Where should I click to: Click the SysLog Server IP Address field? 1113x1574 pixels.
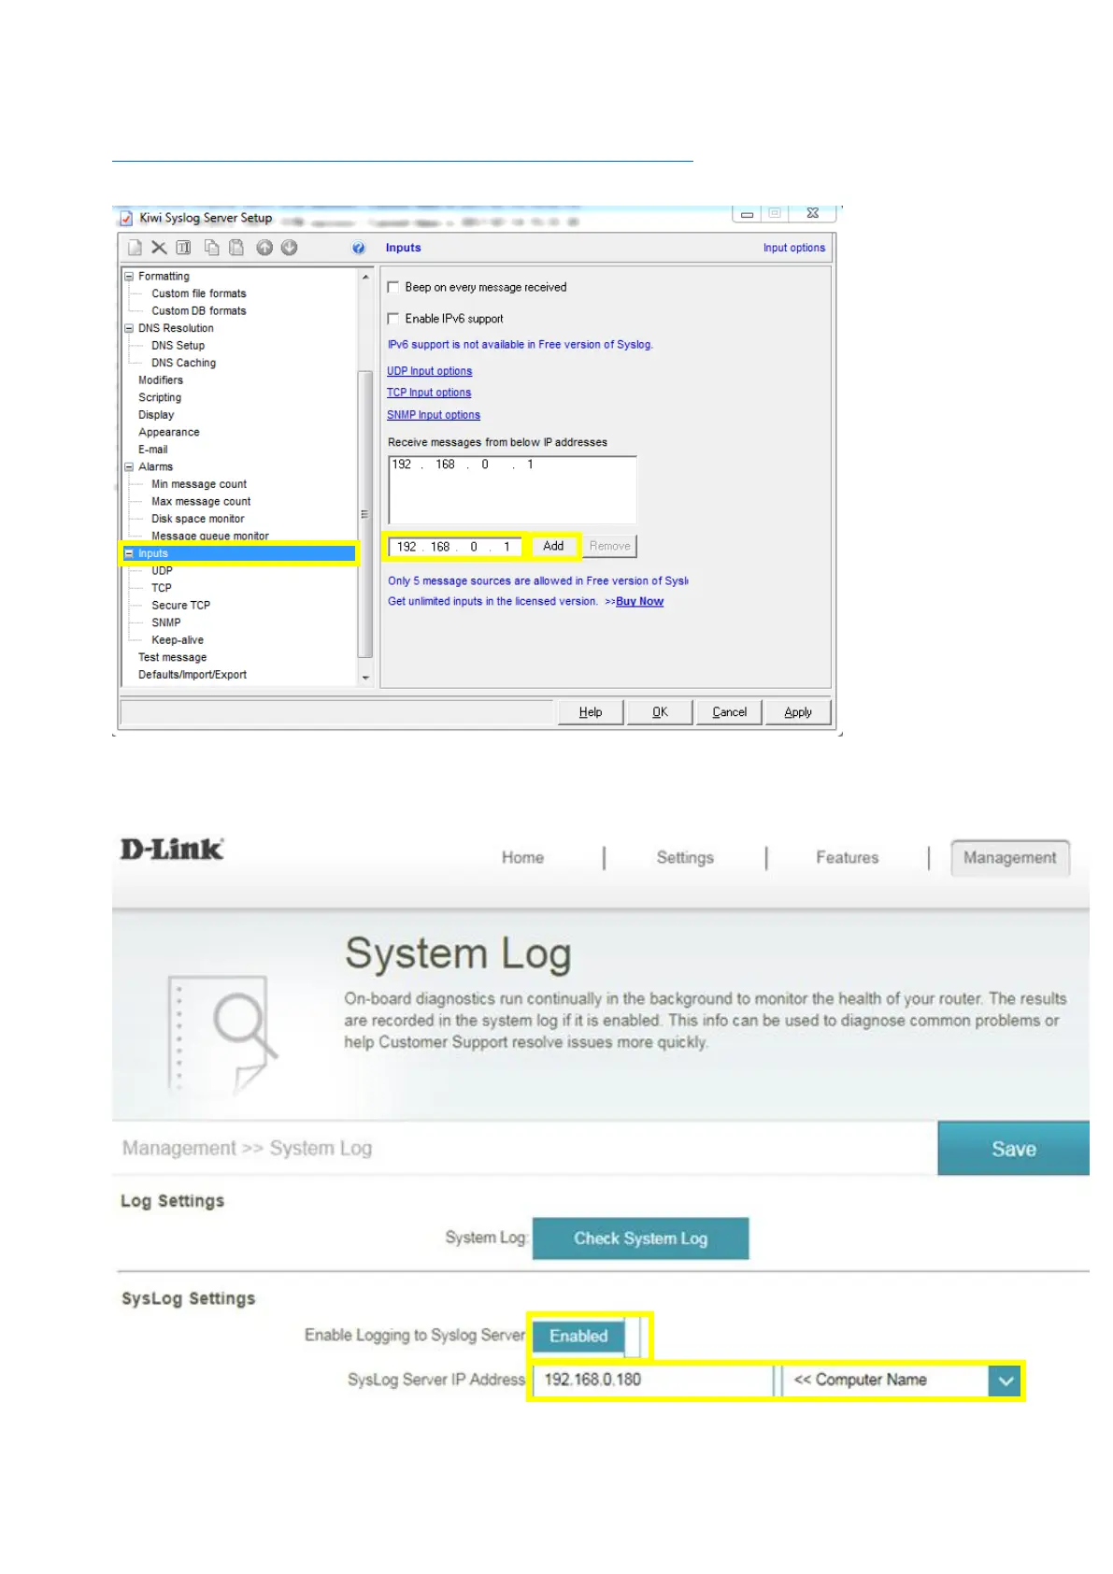653,1381
